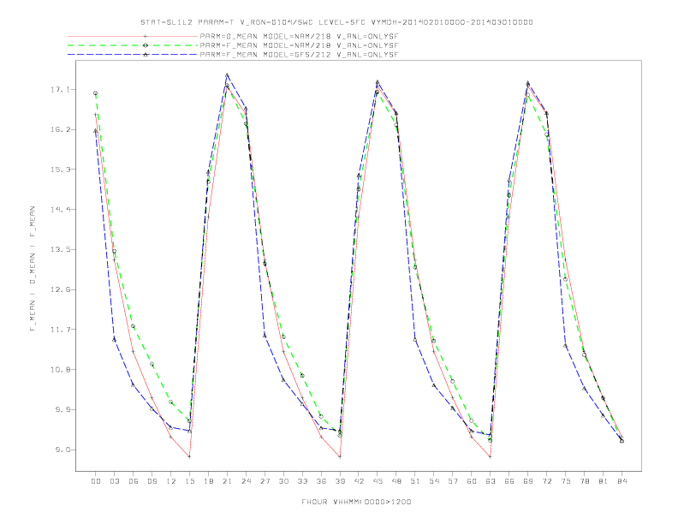This screenshot has width=678, height=524.
Task: Click the 14.4 y-axis tick label
Action: 60,209
